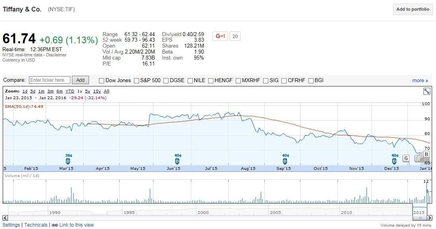The width and height of the screenshot is (436, 229).
Task: Click the link chain icon
Action: [55, 225]
